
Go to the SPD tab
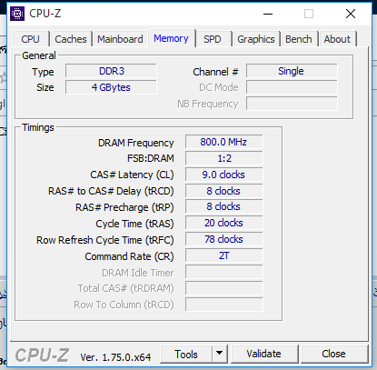212,39
